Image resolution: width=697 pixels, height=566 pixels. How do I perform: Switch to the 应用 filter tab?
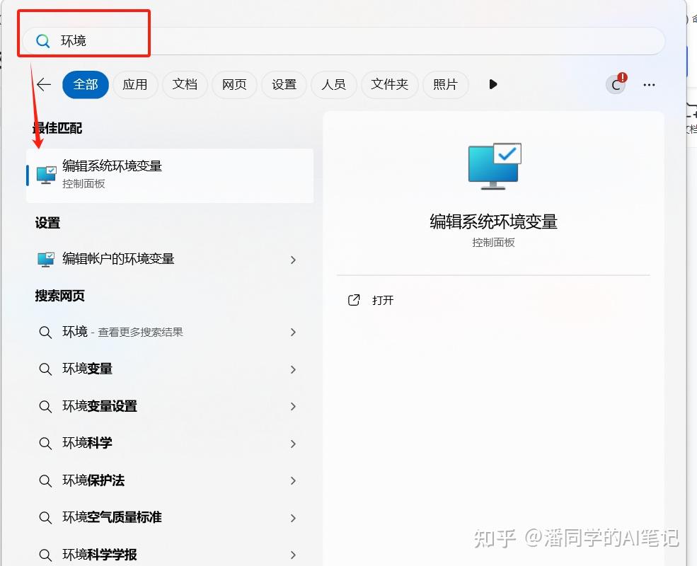click(135, 85)
